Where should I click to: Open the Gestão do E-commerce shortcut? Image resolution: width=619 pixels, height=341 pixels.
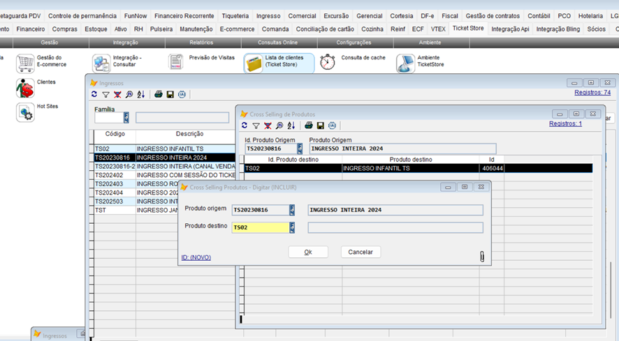(26, 63)
